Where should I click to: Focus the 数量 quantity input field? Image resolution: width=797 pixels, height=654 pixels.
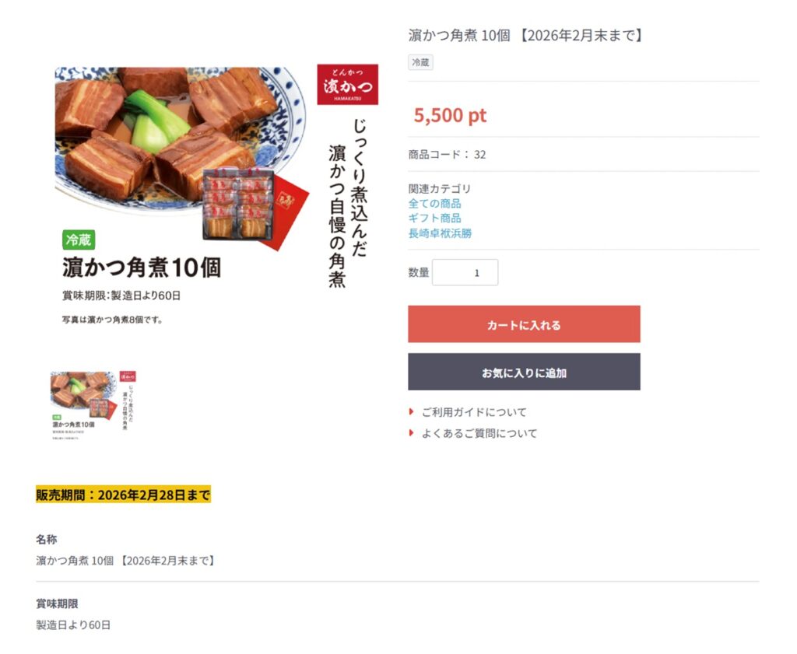(465, 272)
